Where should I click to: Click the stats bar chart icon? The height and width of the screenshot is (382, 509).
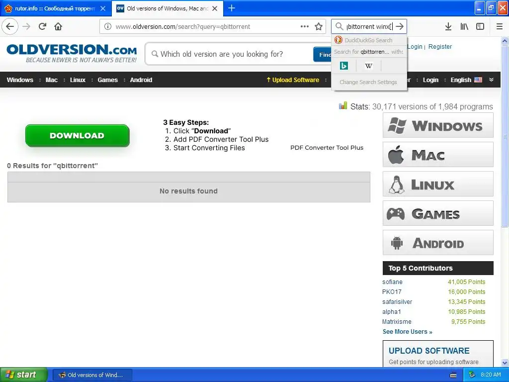[x=343, y=105]
